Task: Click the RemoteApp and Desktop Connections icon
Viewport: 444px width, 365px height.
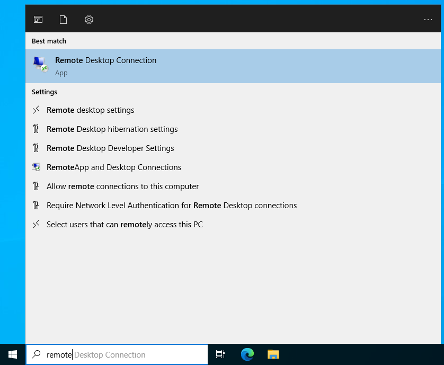Action: (x=36, y=167)
